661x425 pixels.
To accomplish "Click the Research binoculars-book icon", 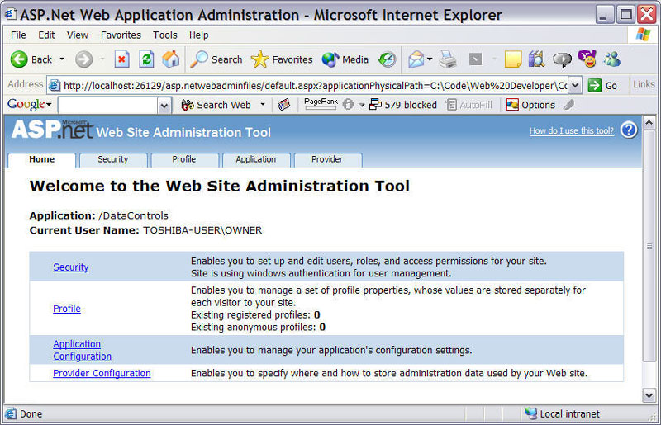I will pos(536,59).
